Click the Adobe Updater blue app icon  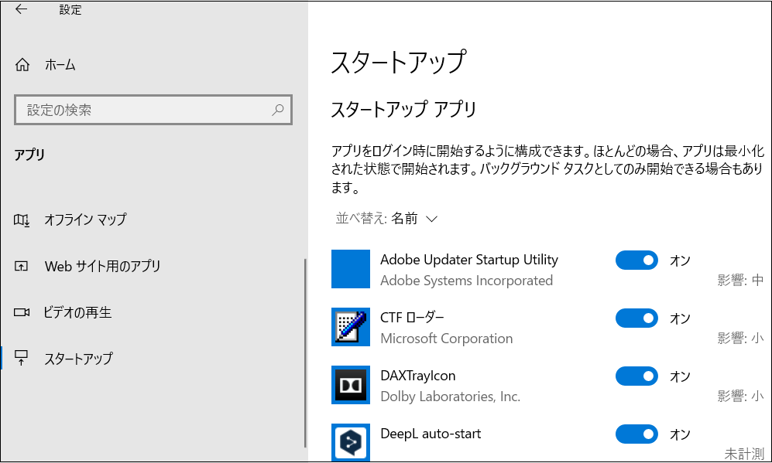351,269
